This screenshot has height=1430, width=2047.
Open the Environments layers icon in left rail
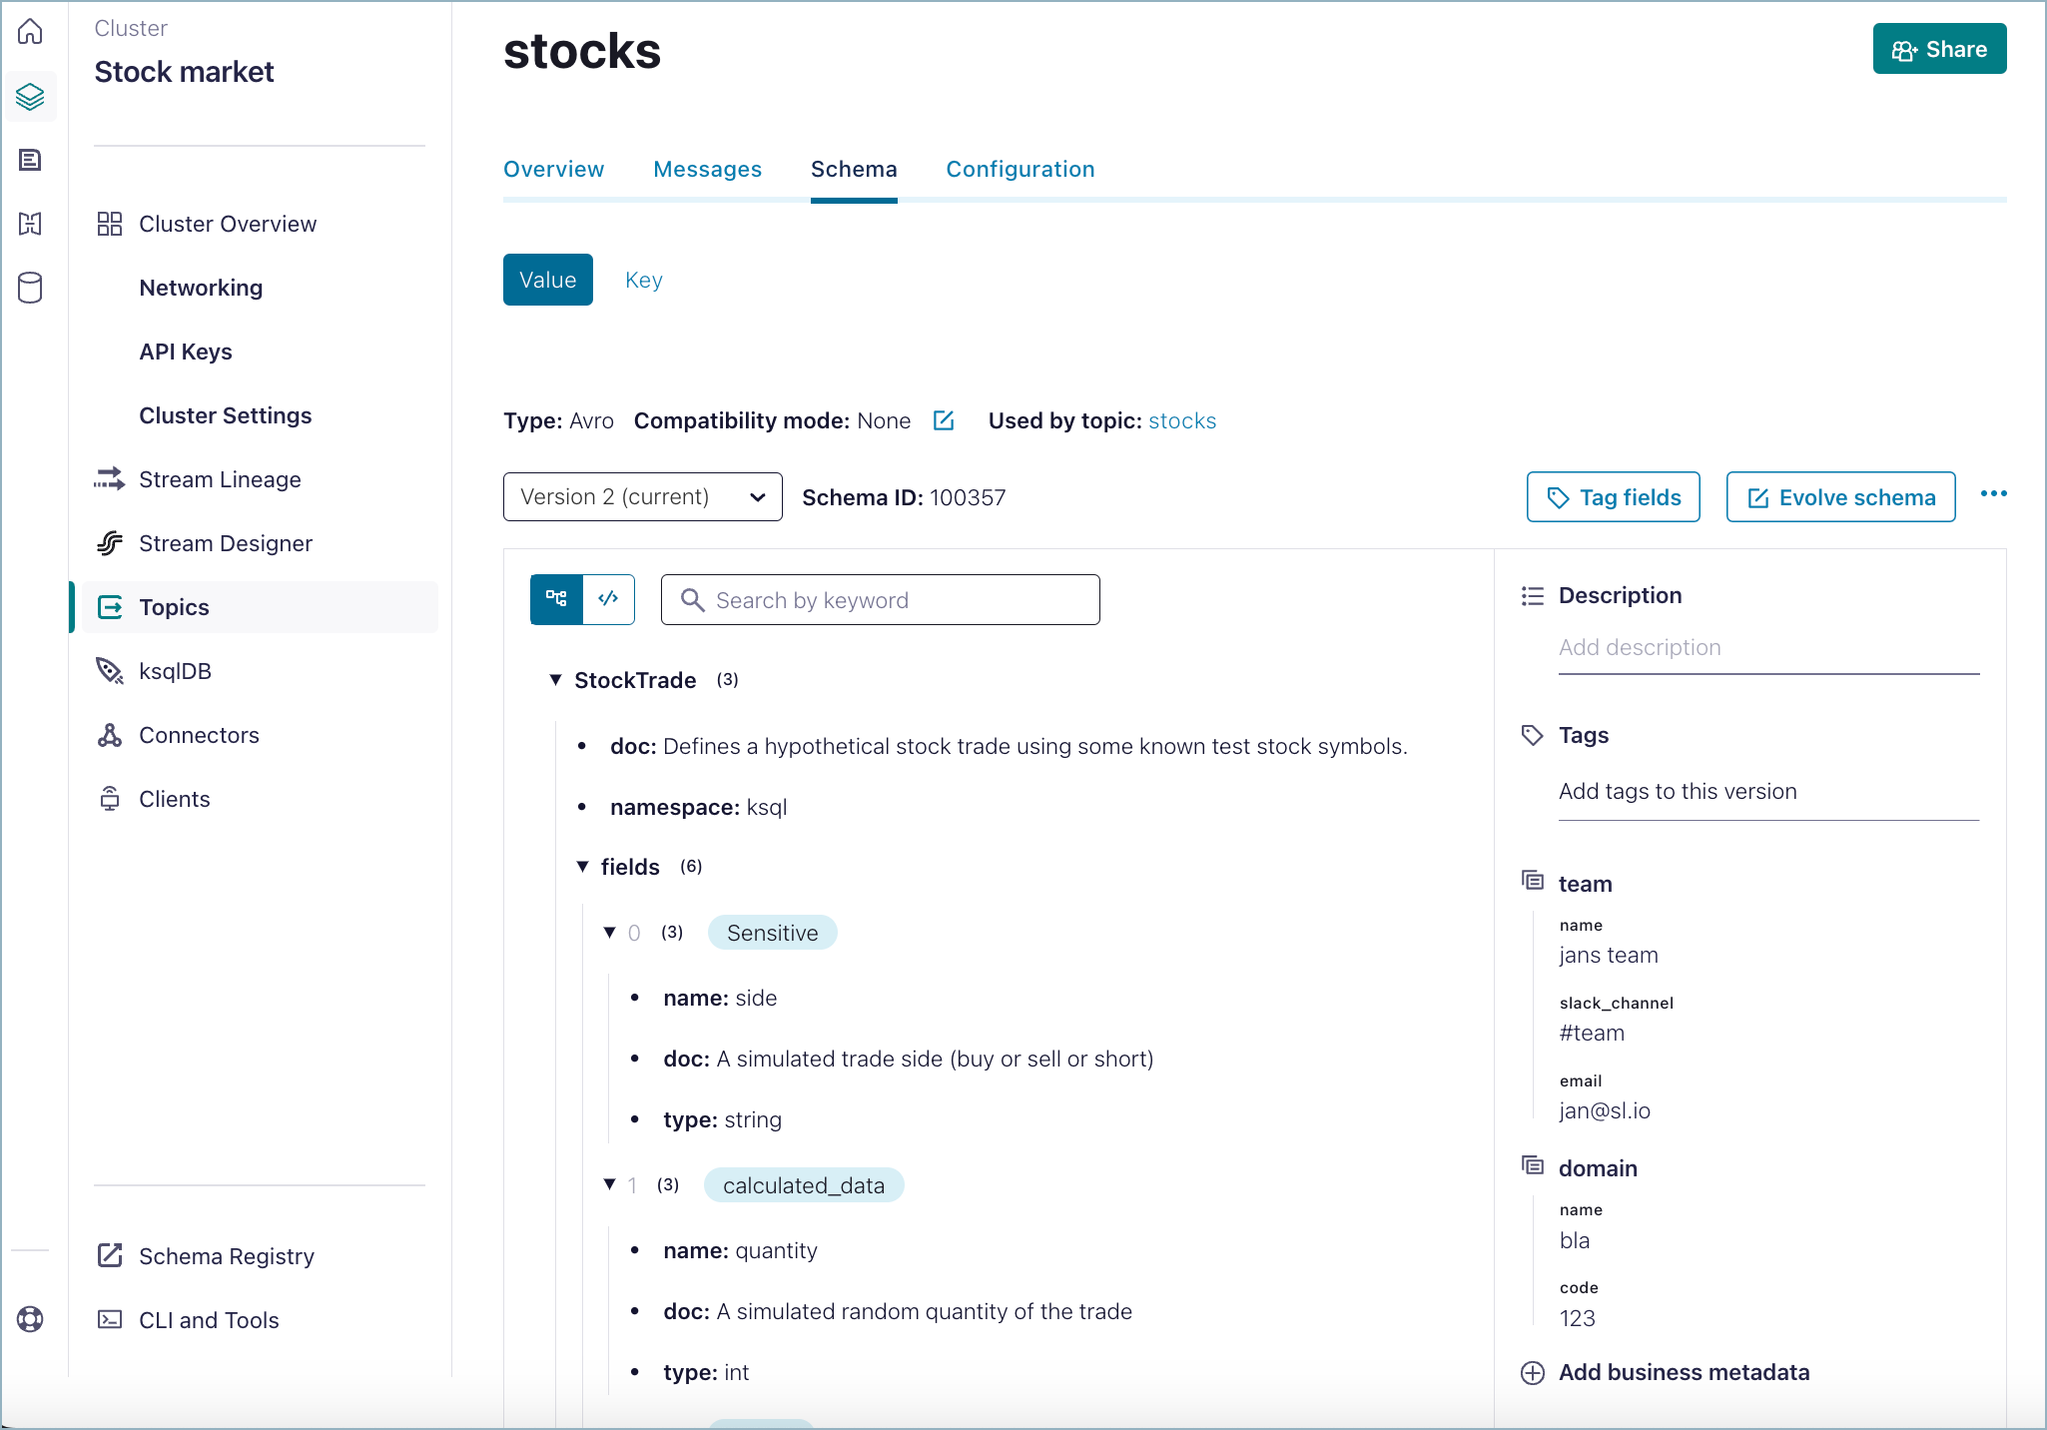pos(30,96)
